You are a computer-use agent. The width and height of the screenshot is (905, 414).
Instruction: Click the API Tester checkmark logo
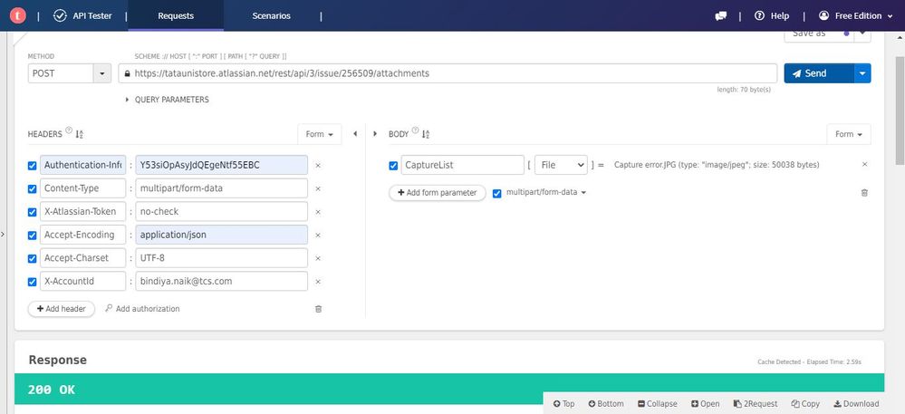point(60,15)
